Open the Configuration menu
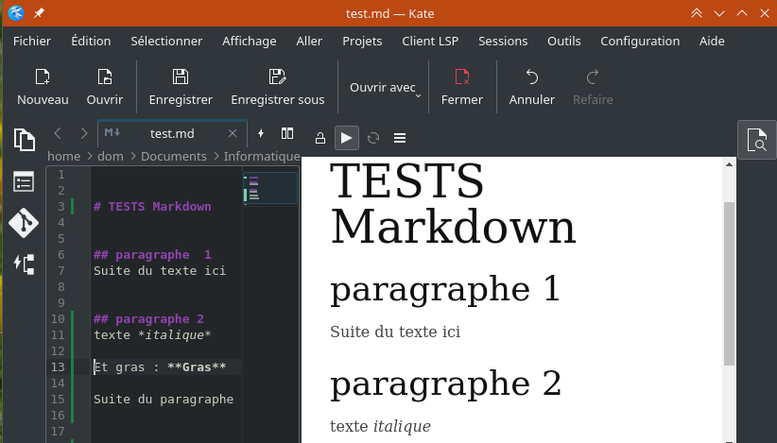Viewport: 777px width, 443px height. (640, 41)
